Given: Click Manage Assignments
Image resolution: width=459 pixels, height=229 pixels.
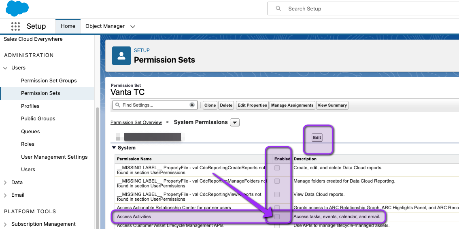Looking at the screenshot, I should coord(292,105).
